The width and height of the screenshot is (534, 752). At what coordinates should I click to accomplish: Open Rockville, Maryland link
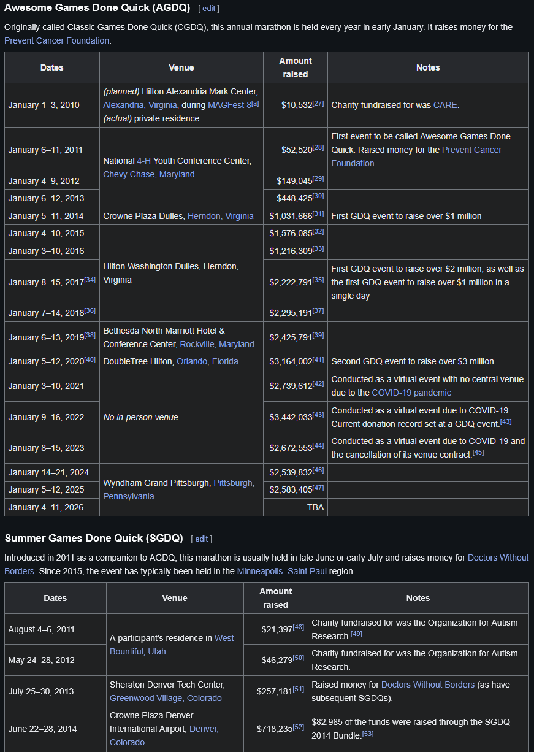click(x=217, y=344)
